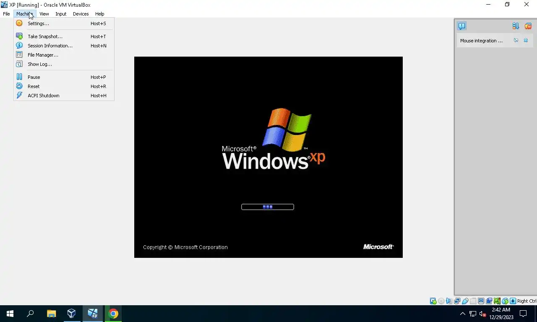The width and height of the screenshot is (537, 322).
Task: Click the keyboard capture arrow status icon
Action: [513, 301]
